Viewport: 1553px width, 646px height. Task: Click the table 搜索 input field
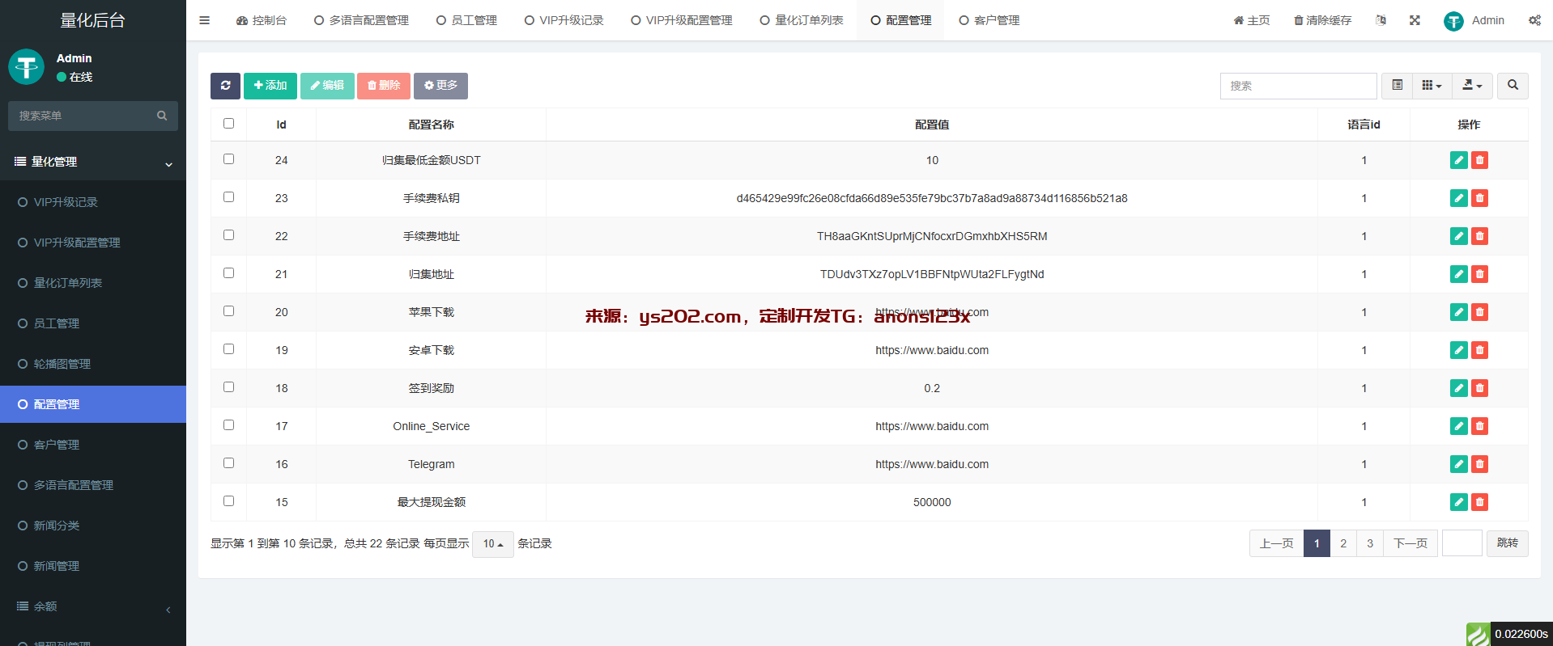1297,86
